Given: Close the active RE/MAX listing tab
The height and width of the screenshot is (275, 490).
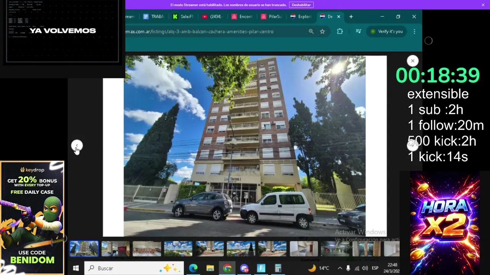Looking at the screenshot, I should click(339, 16).
